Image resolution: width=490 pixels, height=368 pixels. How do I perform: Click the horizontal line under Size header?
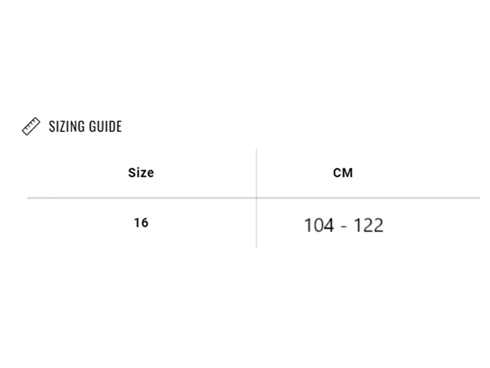tap(142, 198)
